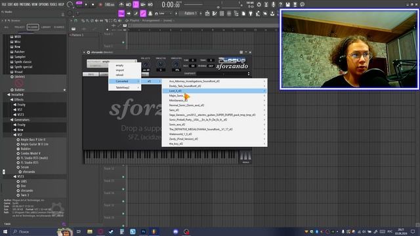Select the PROJECT browser tab
The width and height of the screenshot is (420, 236).
click(19, 27)
